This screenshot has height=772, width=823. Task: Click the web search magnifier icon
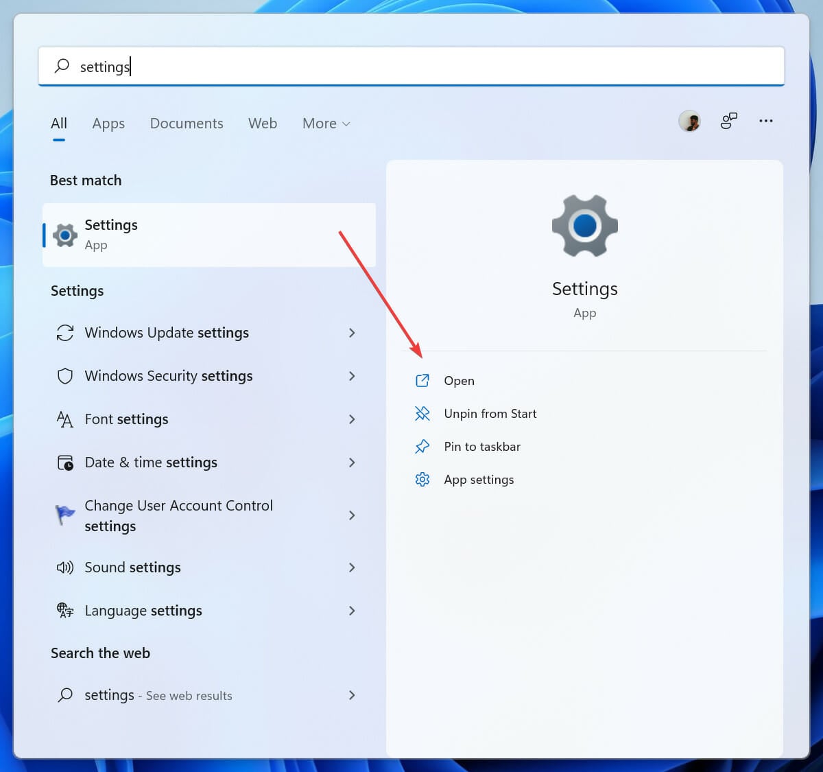point(65,695)
